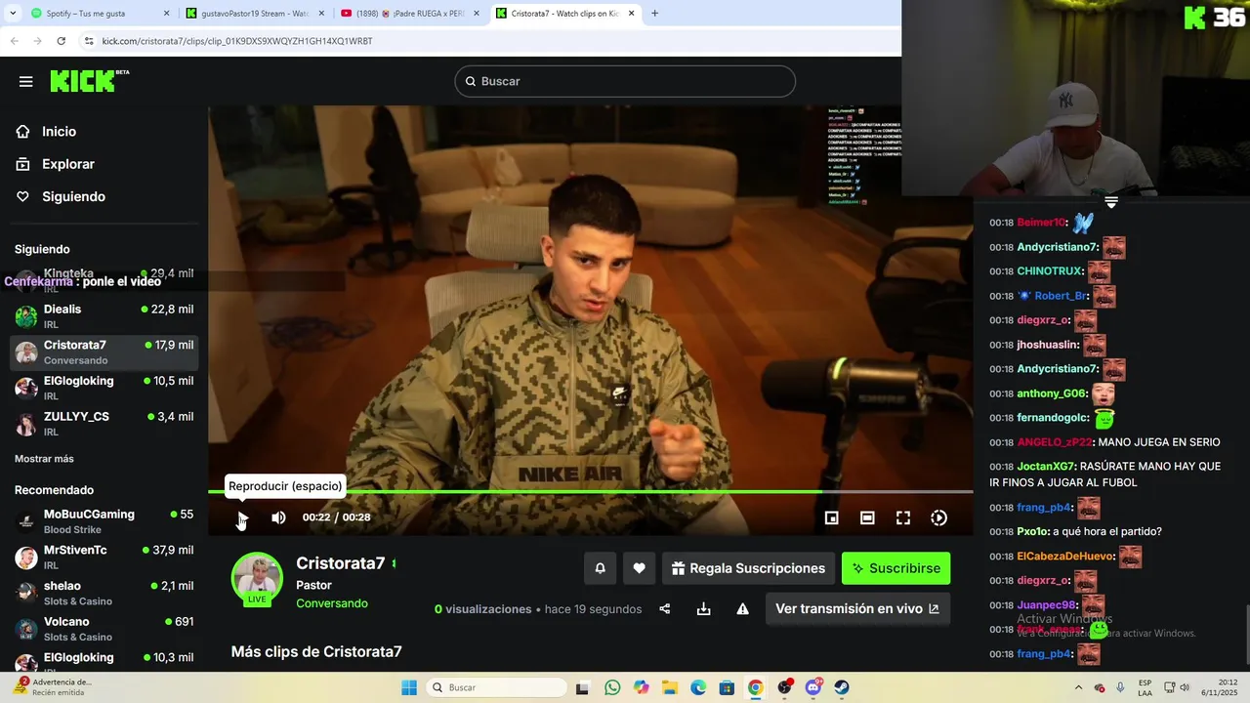Download the clip with the download icon

coord(703,609)
